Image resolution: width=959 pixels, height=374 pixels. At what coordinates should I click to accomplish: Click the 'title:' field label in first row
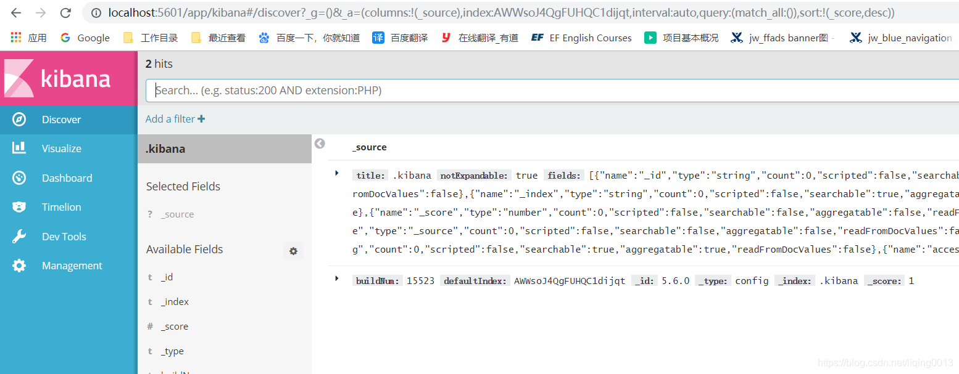click(x=370, y=176)
